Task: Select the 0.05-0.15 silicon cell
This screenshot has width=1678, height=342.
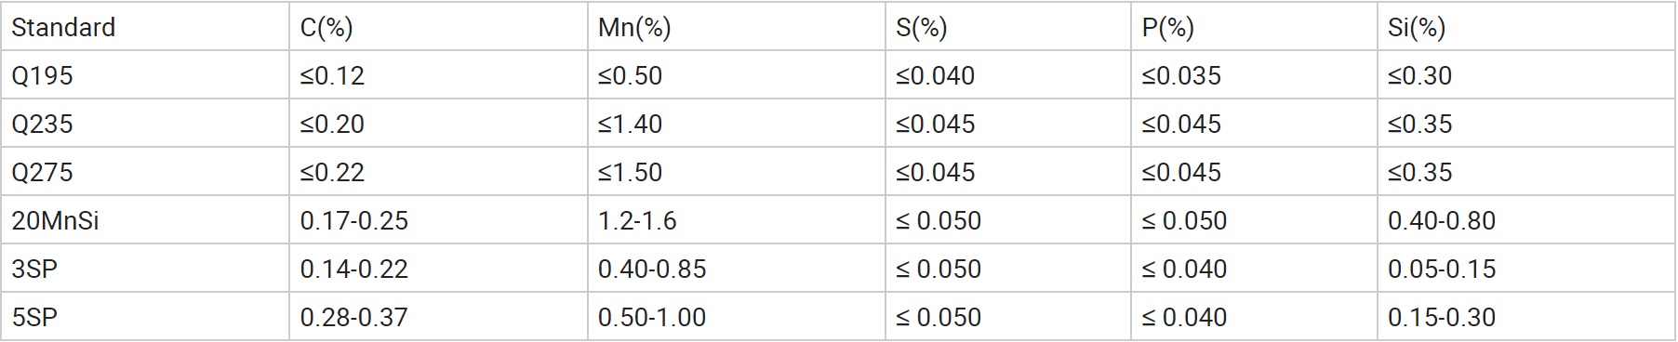Action: click(1525, 269)
